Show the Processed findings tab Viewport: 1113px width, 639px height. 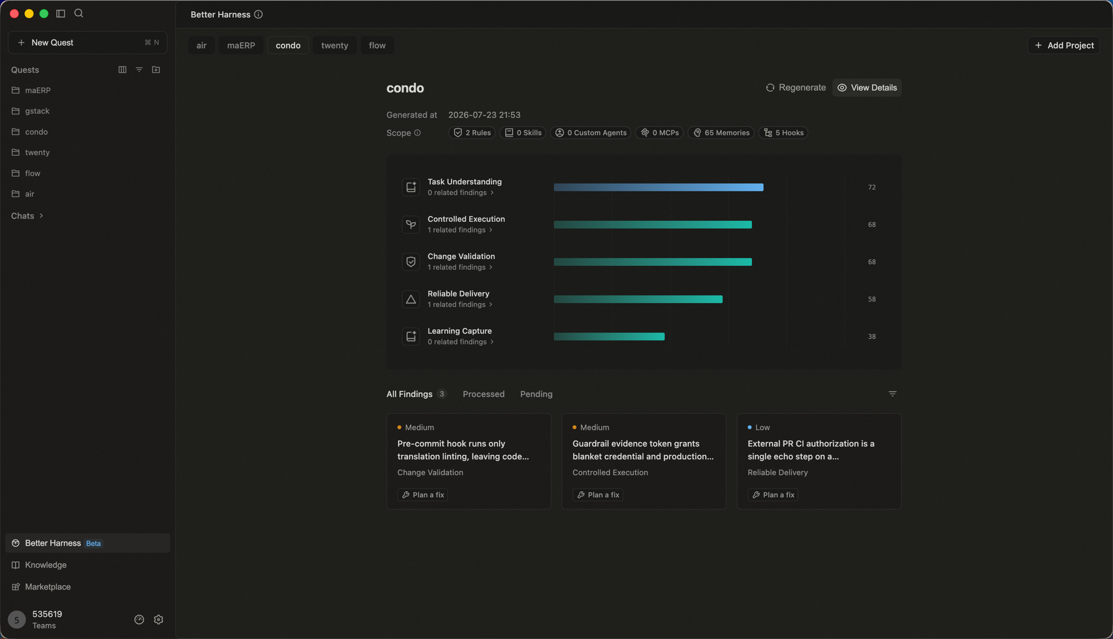coord(484,394)
